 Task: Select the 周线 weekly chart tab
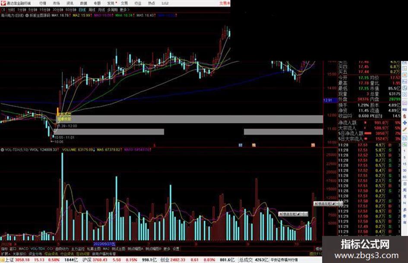92,10
